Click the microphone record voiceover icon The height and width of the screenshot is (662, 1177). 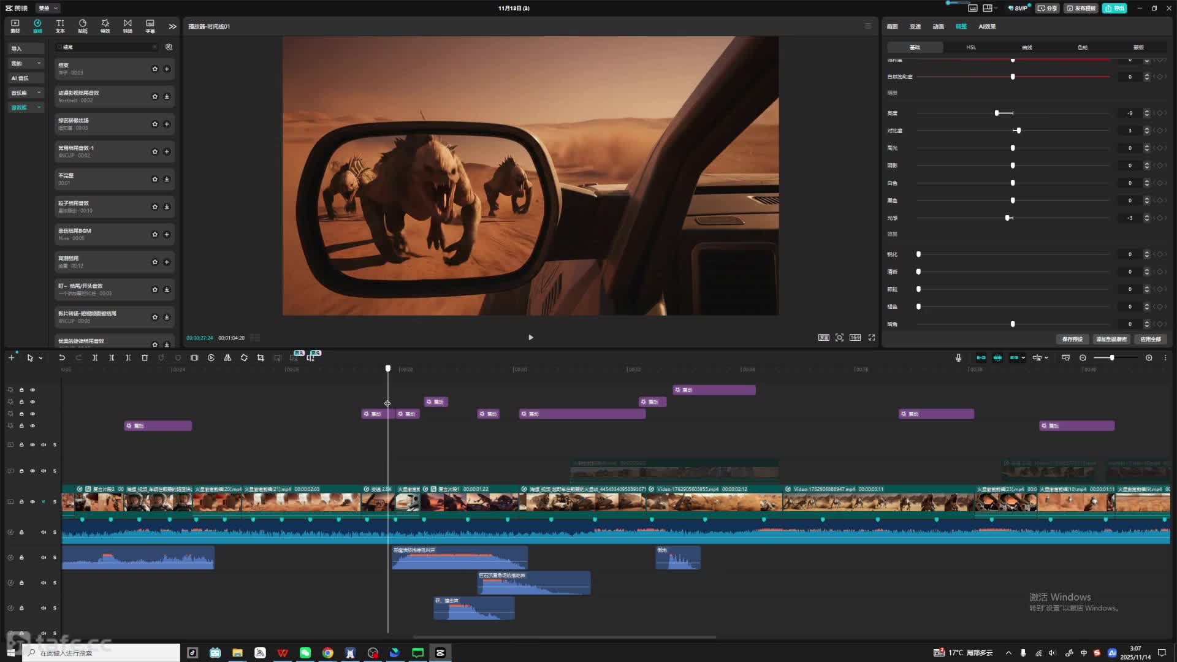click(x=958, y=358)
